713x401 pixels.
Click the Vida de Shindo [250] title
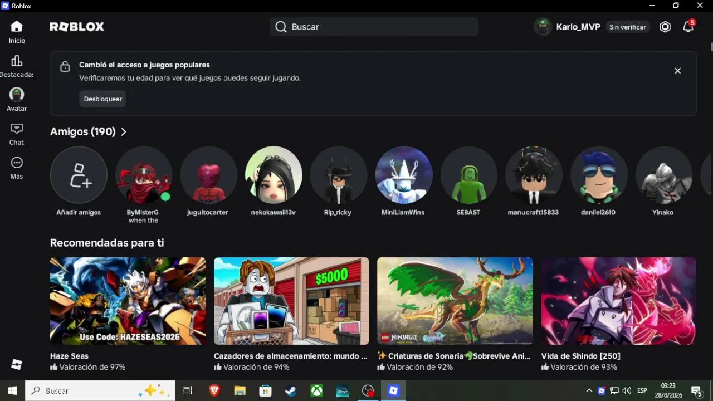coord(581,356)
